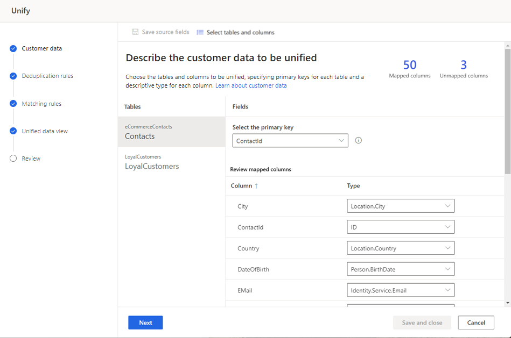Image resolution: width=511 pixels, height=338 pixels.
Task: Click the Customer data step checkmark
Action: (13, 48)
